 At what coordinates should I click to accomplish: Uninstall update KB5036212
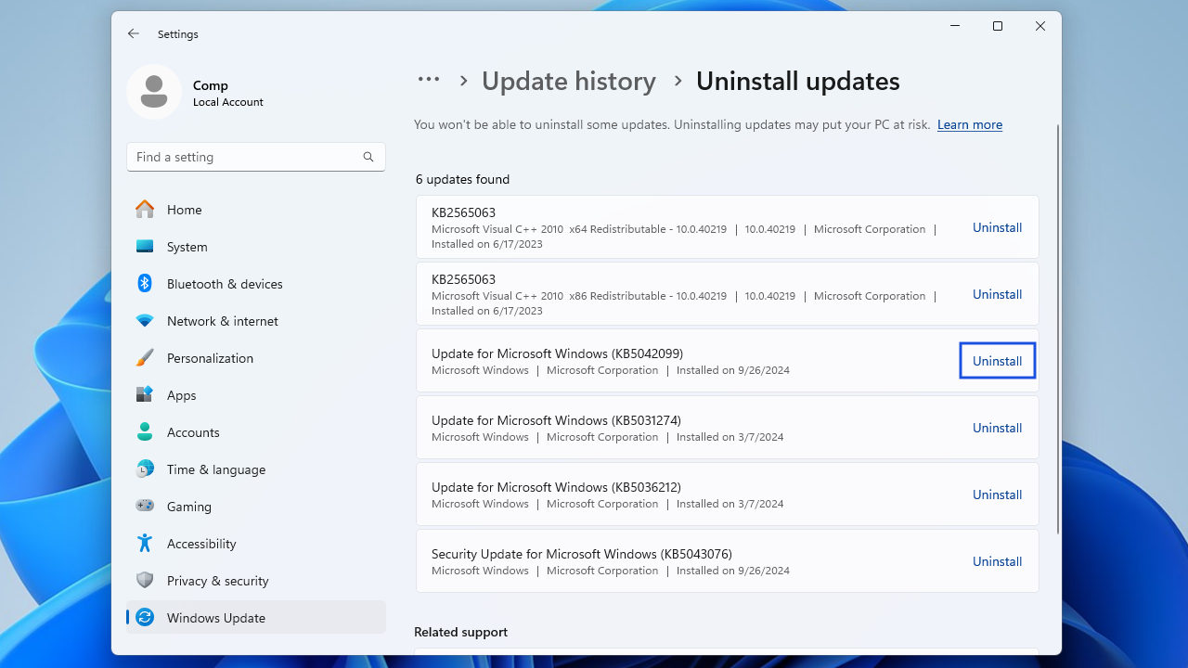point(998,495)
